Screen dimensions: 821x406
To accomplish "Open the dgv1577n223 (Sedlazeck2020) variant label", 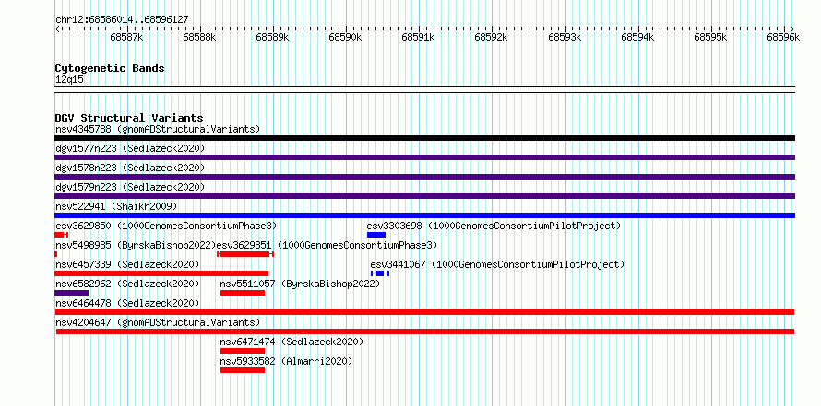I will pos(130,148).
